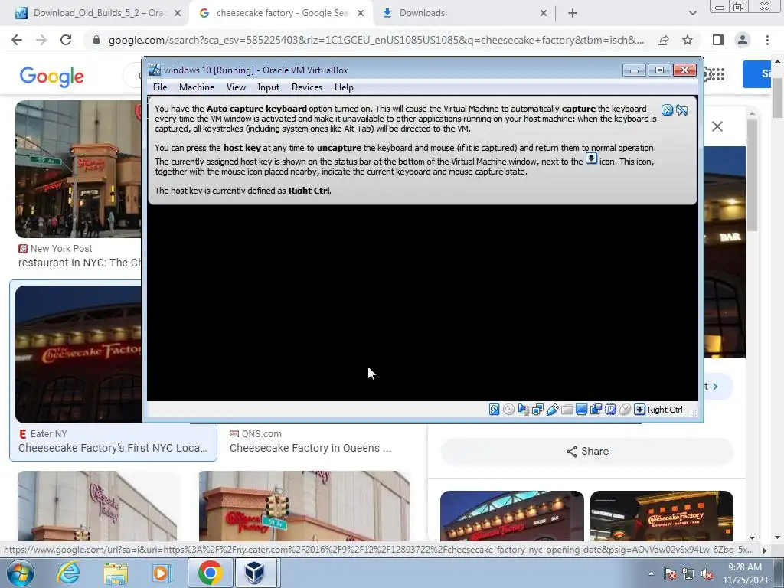Open Windows Media Player from the taskbar
The width and height of the screenshot is (784, 588).
161,573
